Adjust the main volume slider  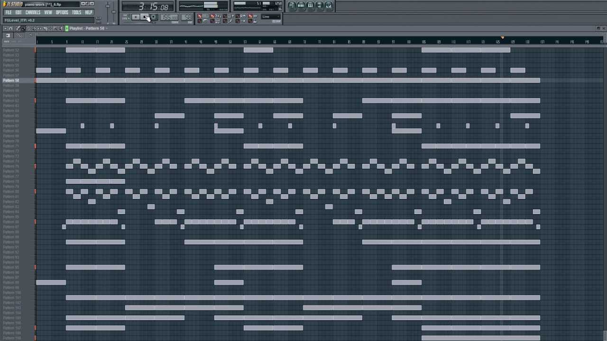(x=108, y=12)
